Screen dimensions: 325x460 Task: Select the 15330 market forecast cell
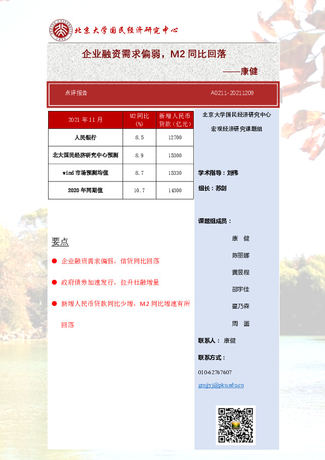coord(175,173)
